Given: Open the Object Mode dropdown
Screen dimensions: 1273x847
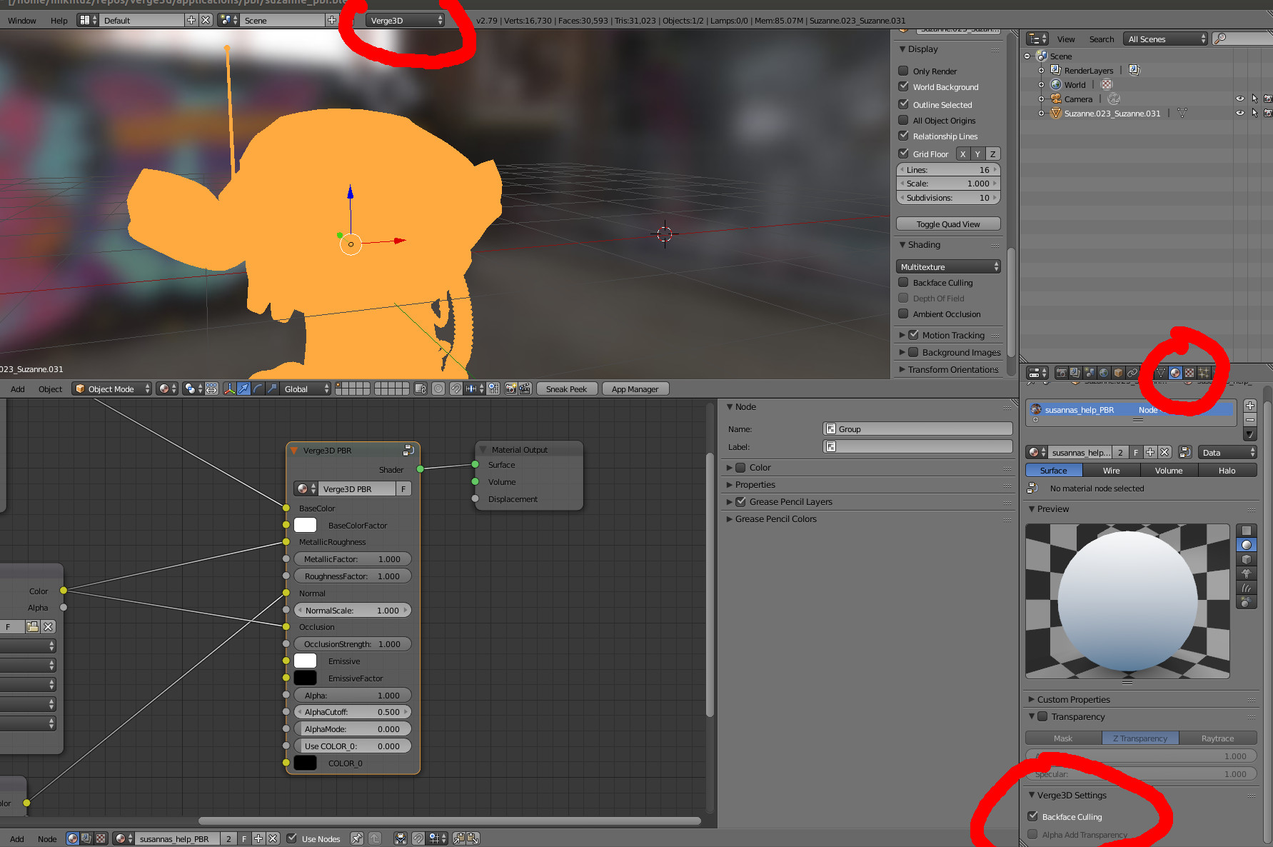Looking at the screenshot, I should click(112, 389).
